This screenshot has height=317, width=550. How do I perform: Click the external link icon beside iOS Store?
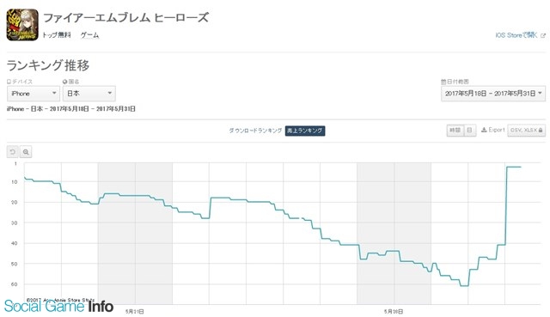click(543, 35)
